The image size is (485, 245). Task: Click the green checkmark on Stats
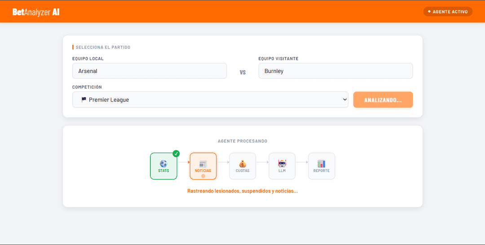click(x=176, y=153)
